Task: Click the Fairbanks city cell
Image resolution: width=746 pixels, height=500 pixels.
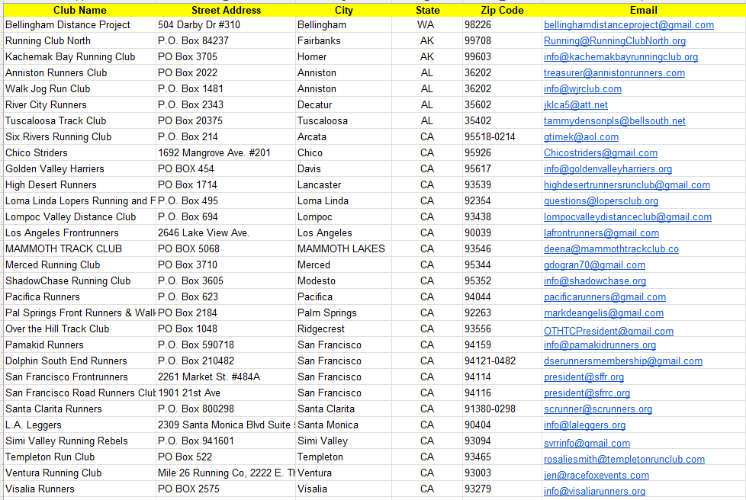Action: [x=343, y=41]
